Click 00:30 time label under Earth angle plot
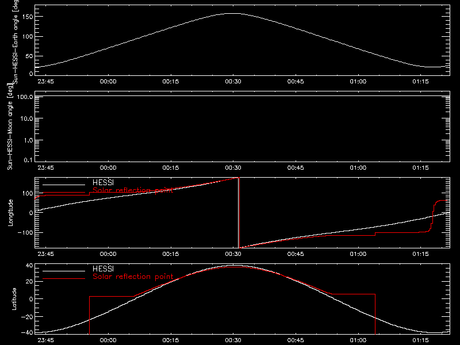Screen dimensions: 460x345 (233, 82)
